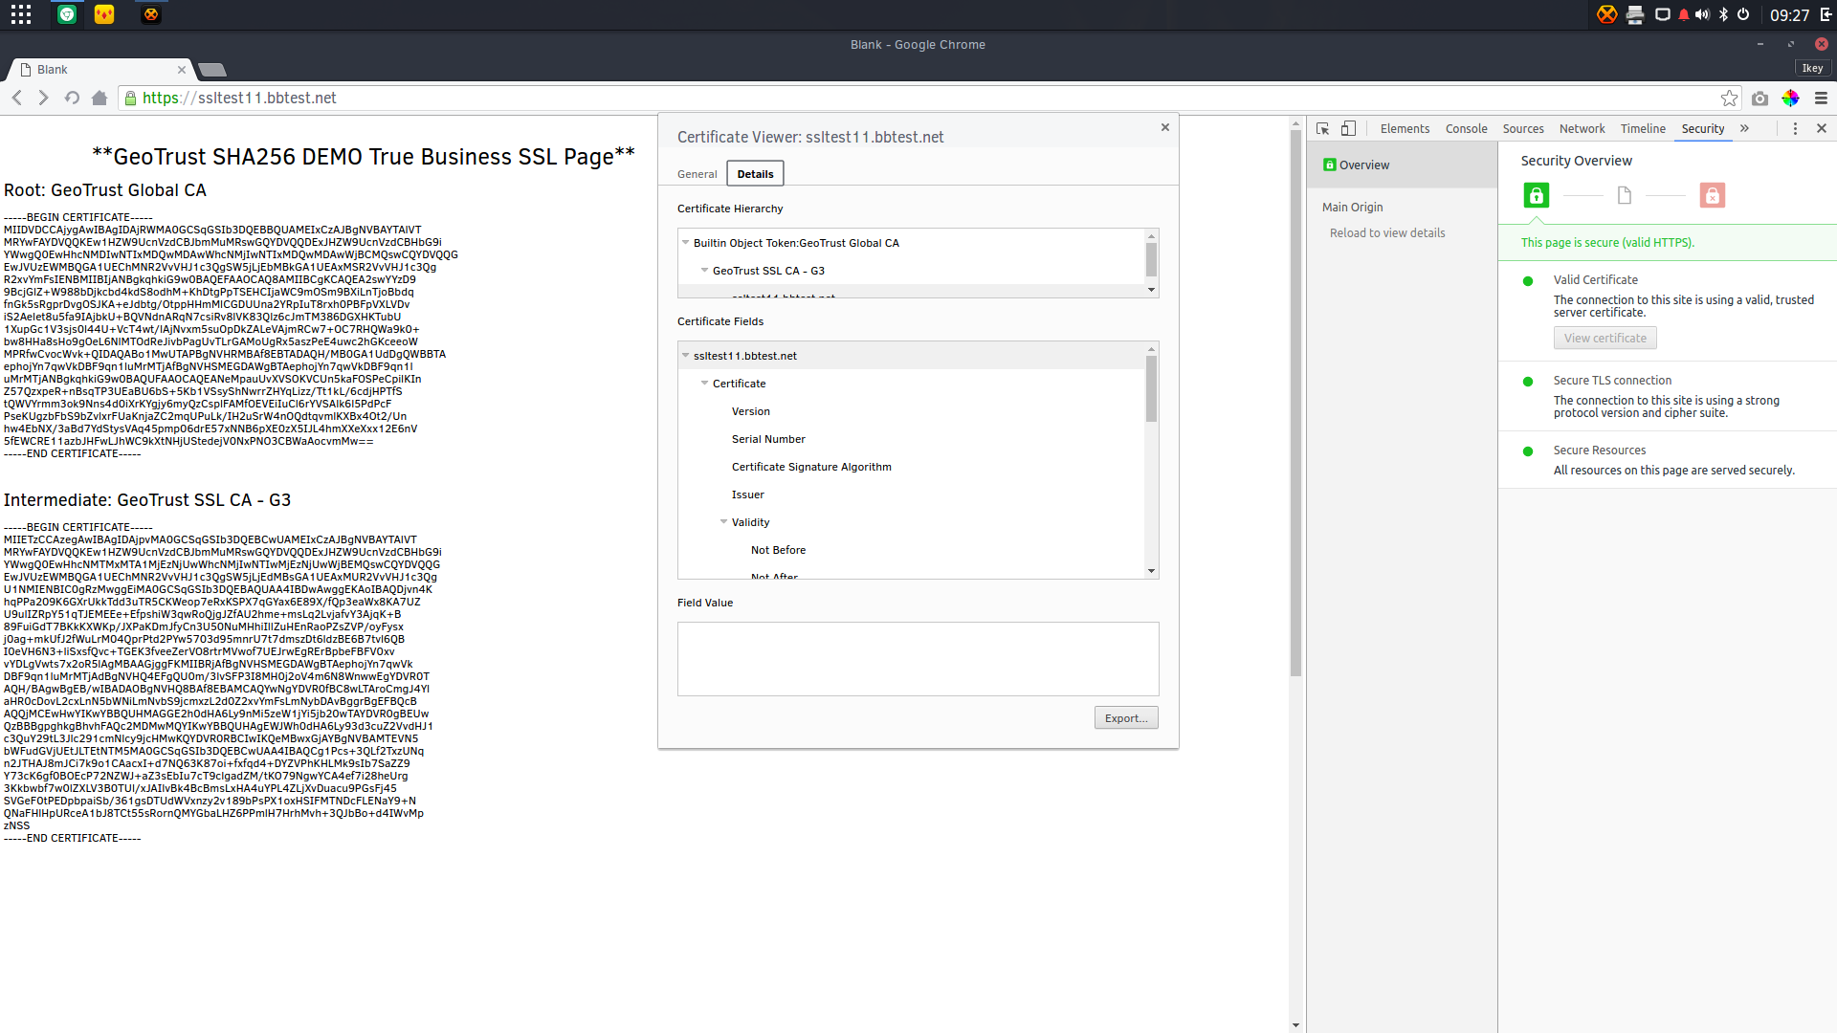Select the Version field
1837x1033 pixels.
click(751, 411)
